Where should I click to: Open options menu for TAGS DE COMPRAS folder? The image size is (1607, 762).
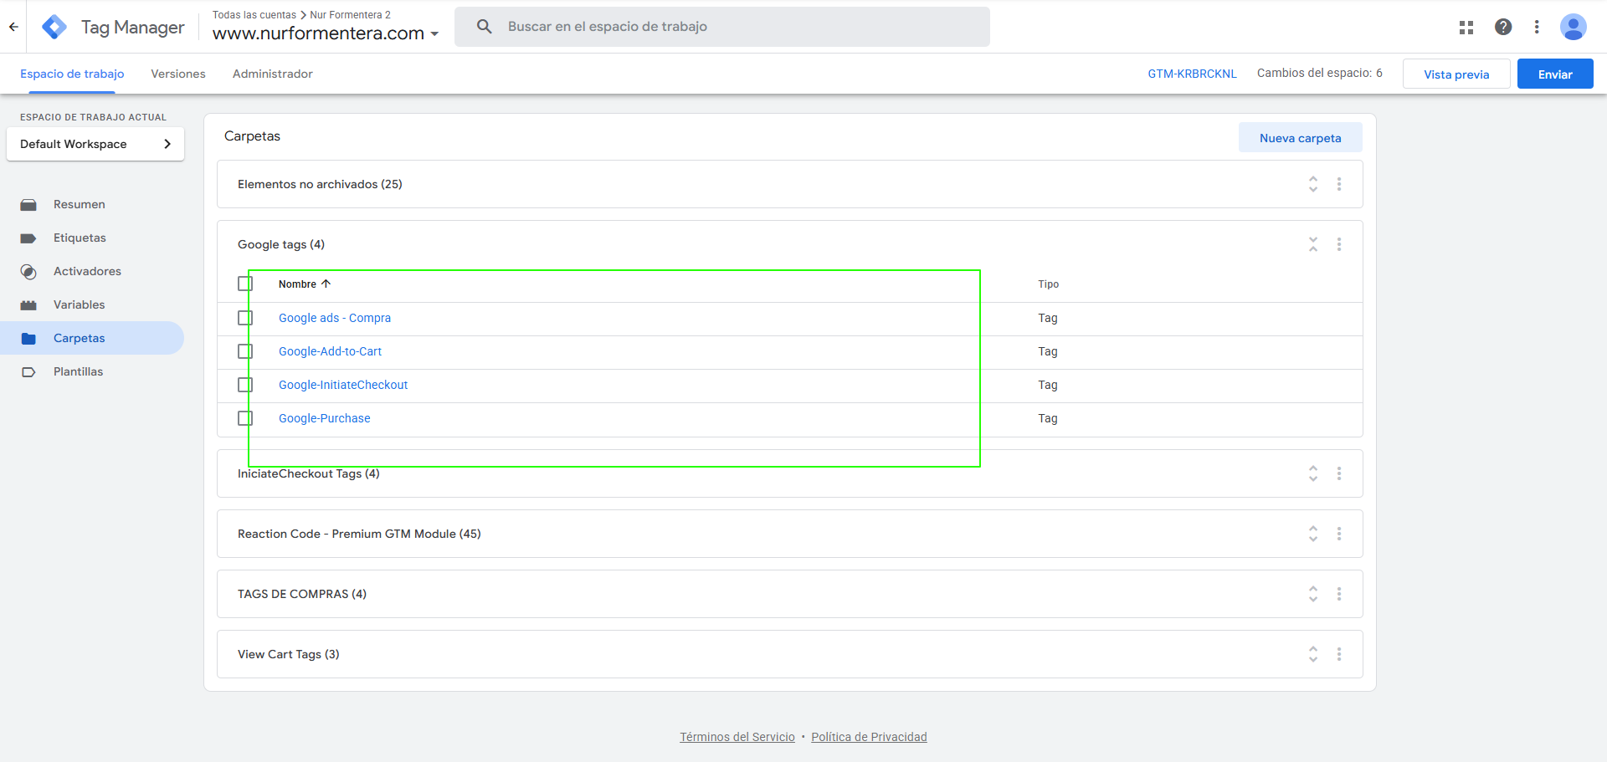[1339, 594]
